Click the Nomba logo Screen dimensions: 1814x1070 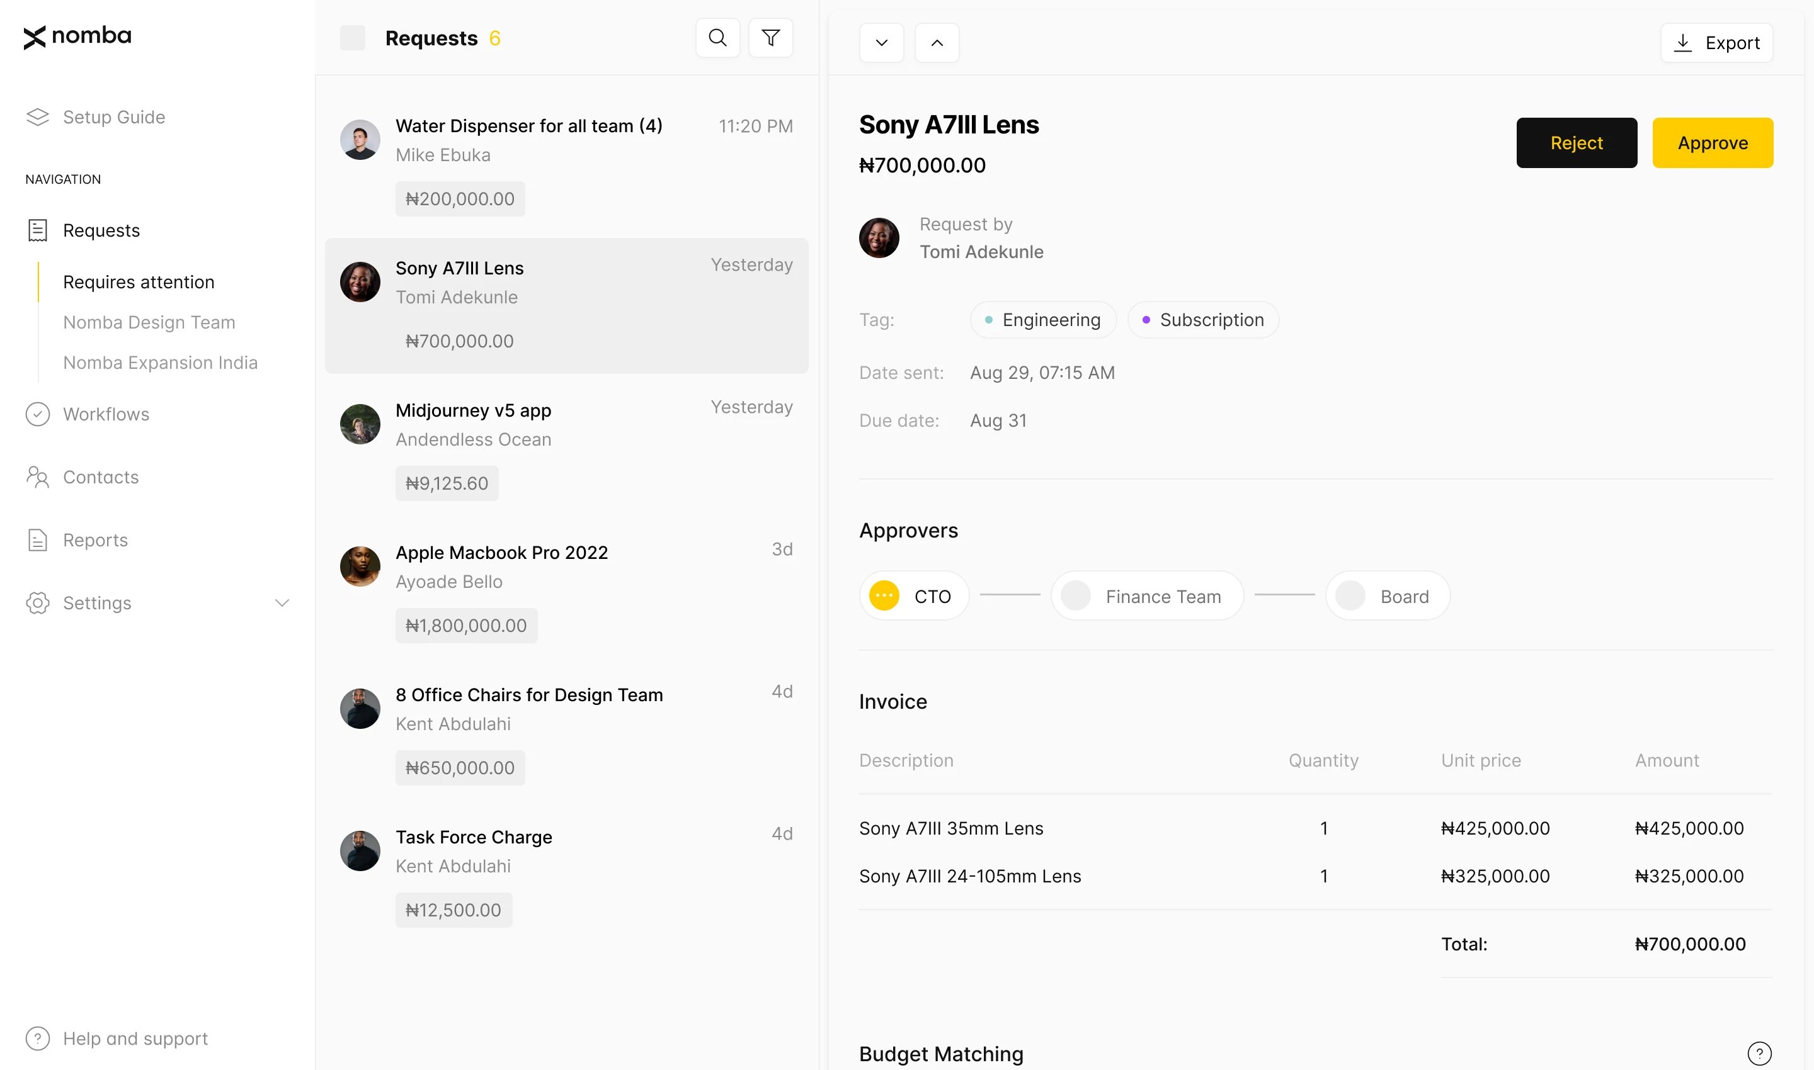click(x=76, y=36)
